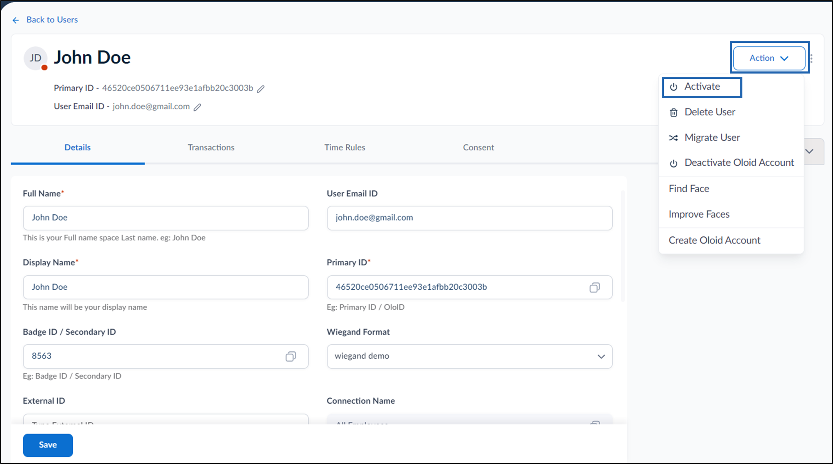The height and width of the screenshot is (464, 833).
Task: Open the Action dropdown button
Action: point(769,58)
